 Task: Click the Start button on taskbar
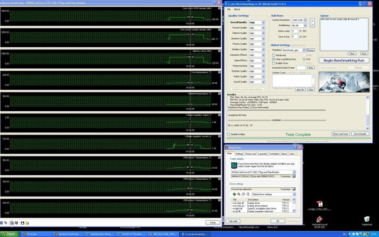[10, 234]
